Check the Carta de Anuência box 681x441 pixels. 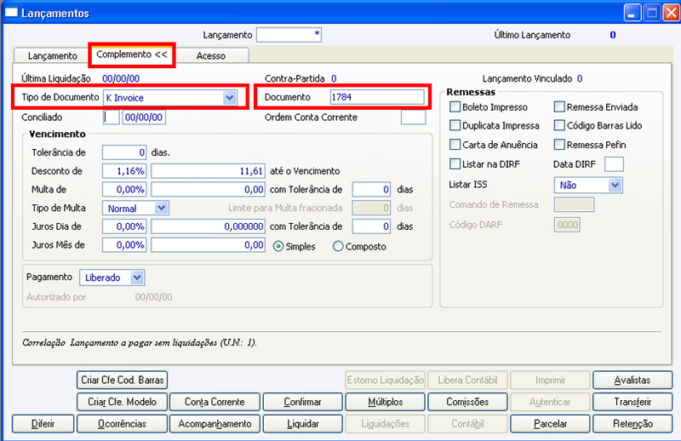pyautogui.click(x=455, y=145)
